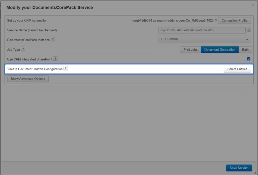Click Select Entities button
Viewport: 258px width, 175px height.
(x=237, y=69)
